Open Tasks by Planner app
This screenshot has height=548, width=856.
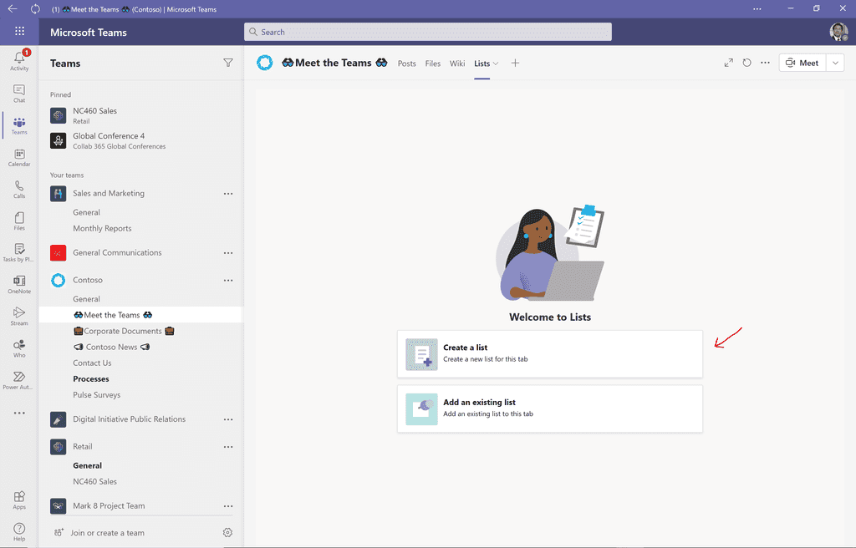click(19, 253)
